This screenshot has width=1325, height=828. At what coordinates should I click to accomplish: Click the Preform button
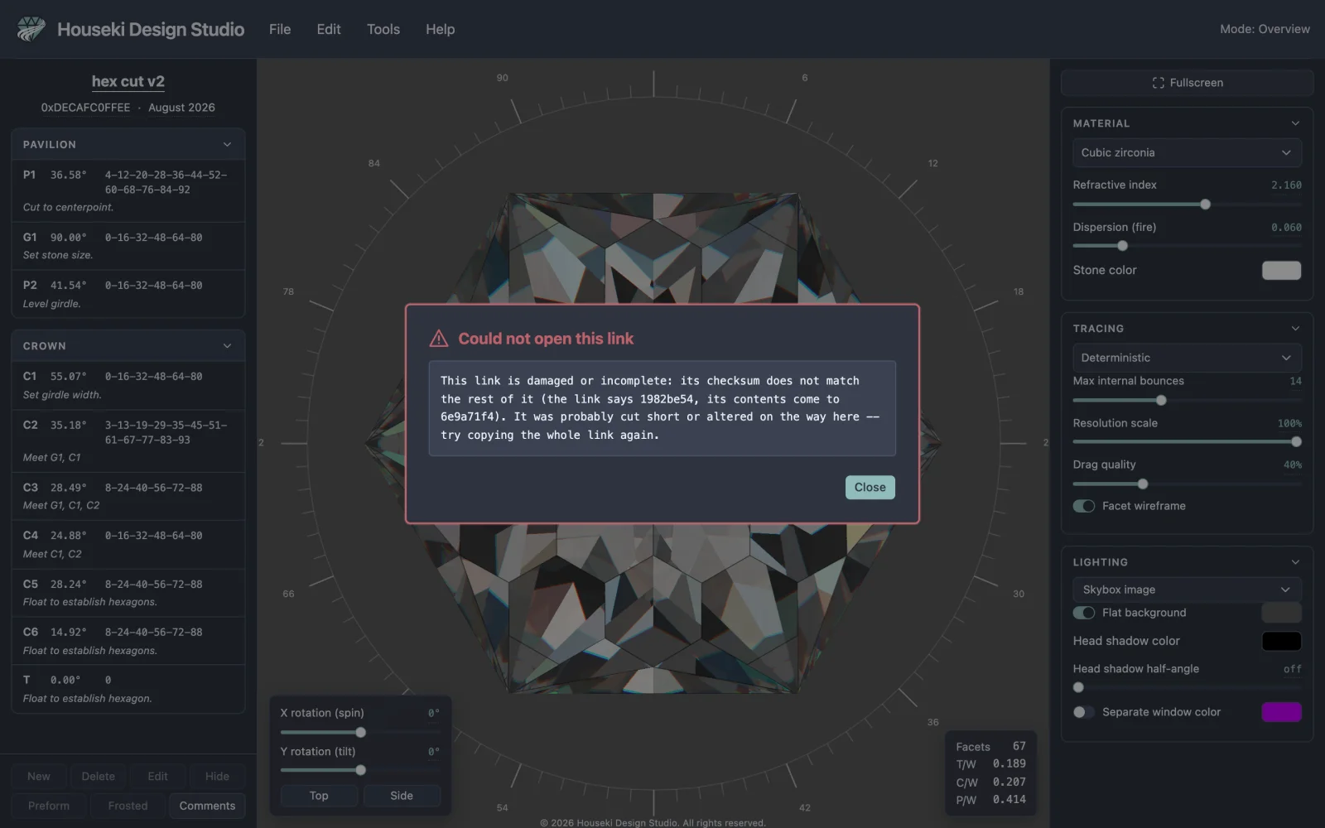tap(49, 806)
